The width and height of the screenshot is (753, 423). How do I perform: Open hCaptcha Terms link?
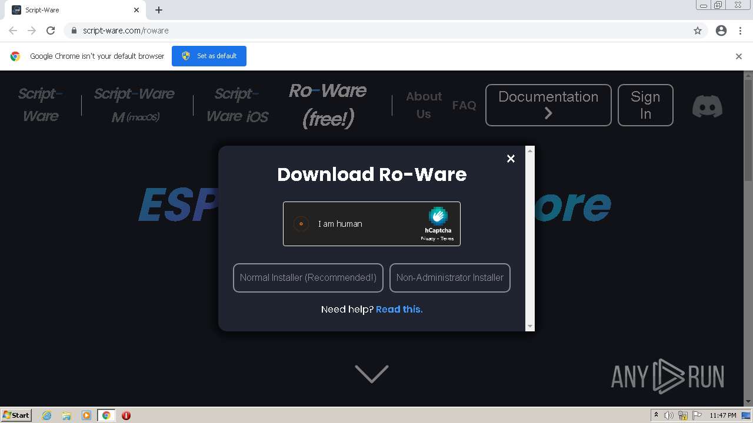[x=448, y=239]
